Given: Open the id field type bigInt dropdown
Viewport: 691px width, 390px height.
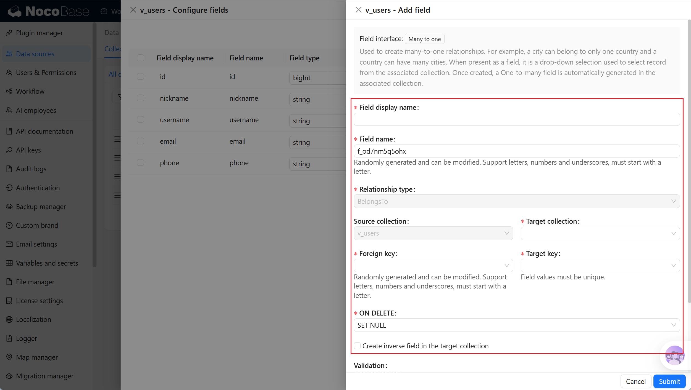Looking at the screenshot, I should (x=318, y=78).
